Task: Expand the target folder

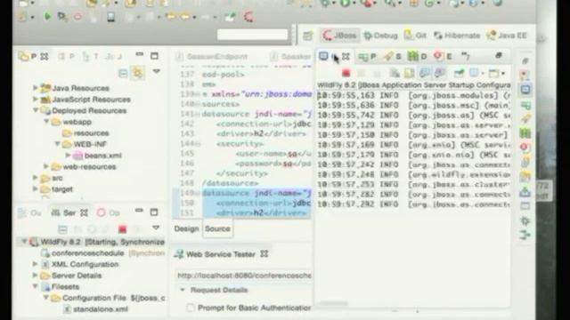Action: [x=36, y=189]
